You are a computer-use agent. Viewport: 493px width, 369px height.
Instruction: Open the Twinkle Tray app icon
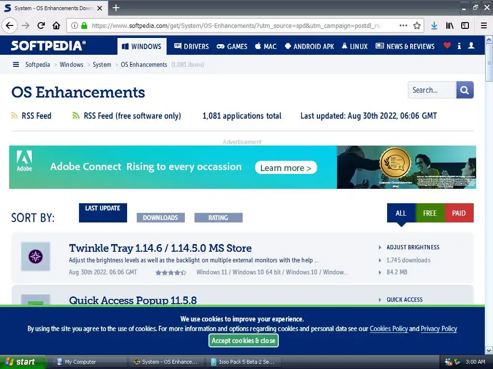pos(36,257)
